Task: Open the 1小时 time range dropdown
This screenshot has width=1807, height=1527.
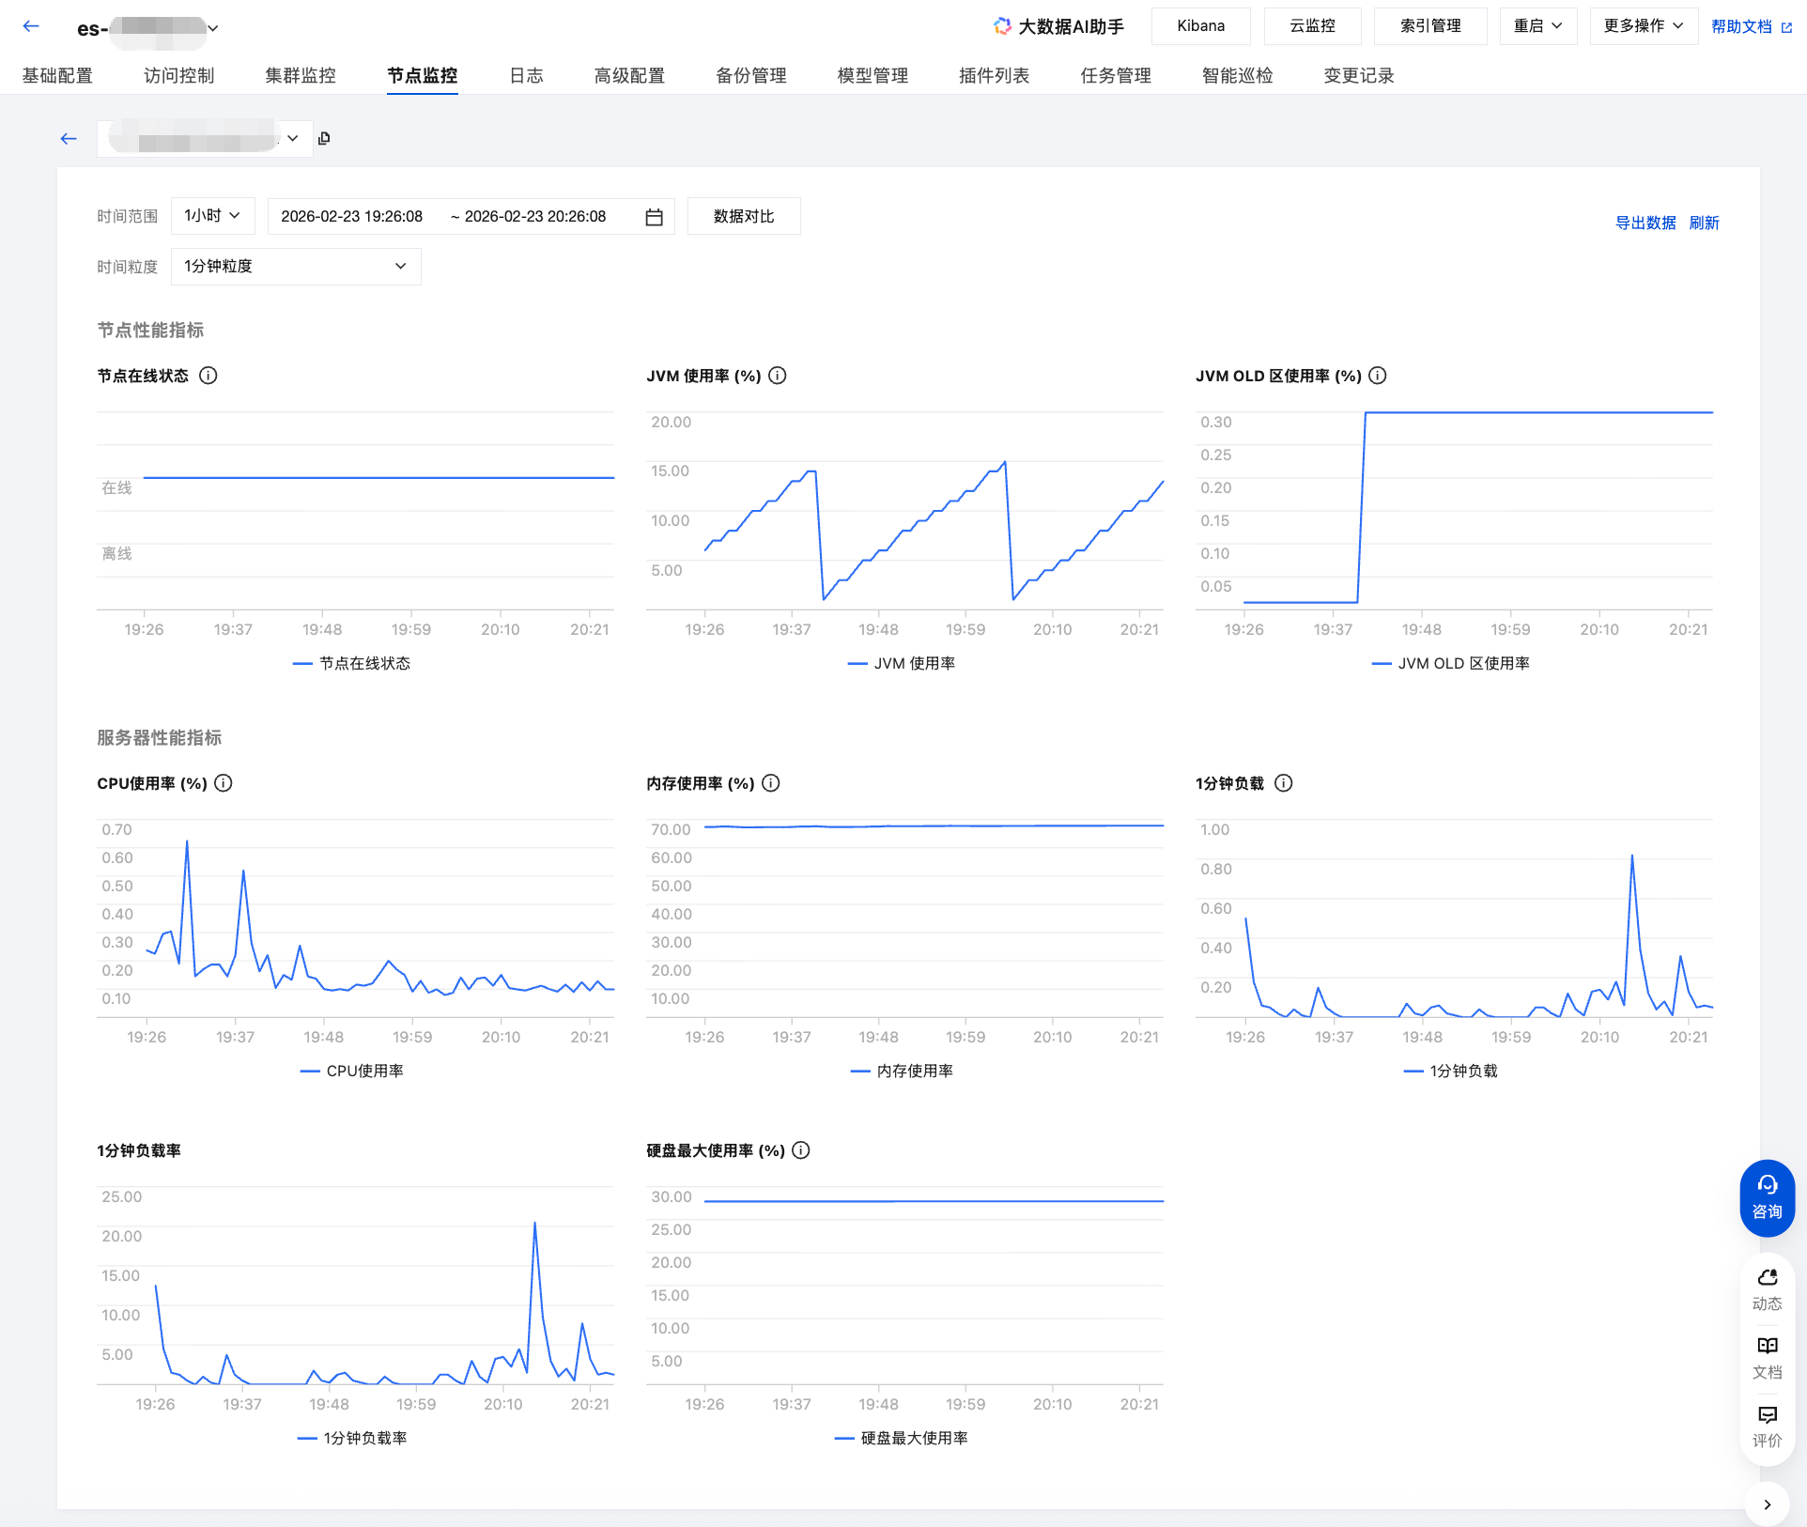Action: tap(212, 216)
